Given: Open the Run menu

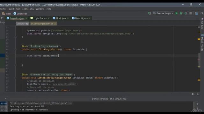Looking at the screenshot, I should pyautogui.click(x=18, y=9).
